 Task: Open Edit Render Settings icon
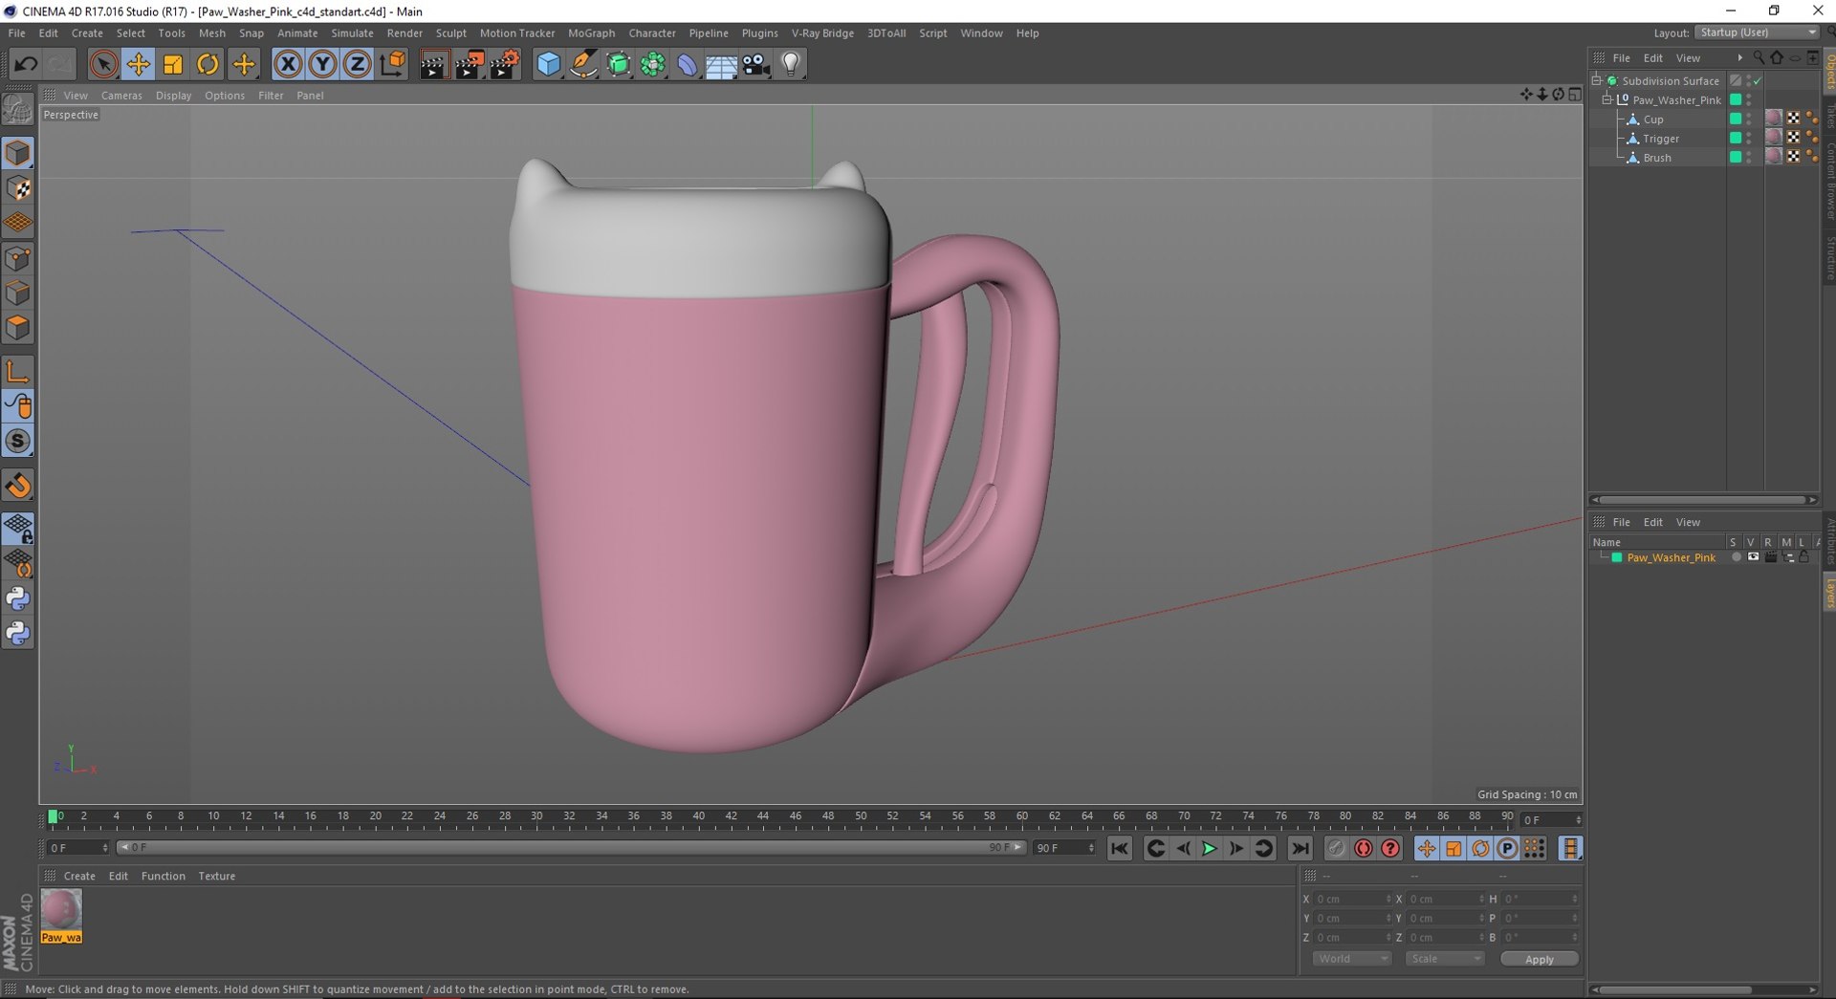pyautogui.click(x=504, y=64)
